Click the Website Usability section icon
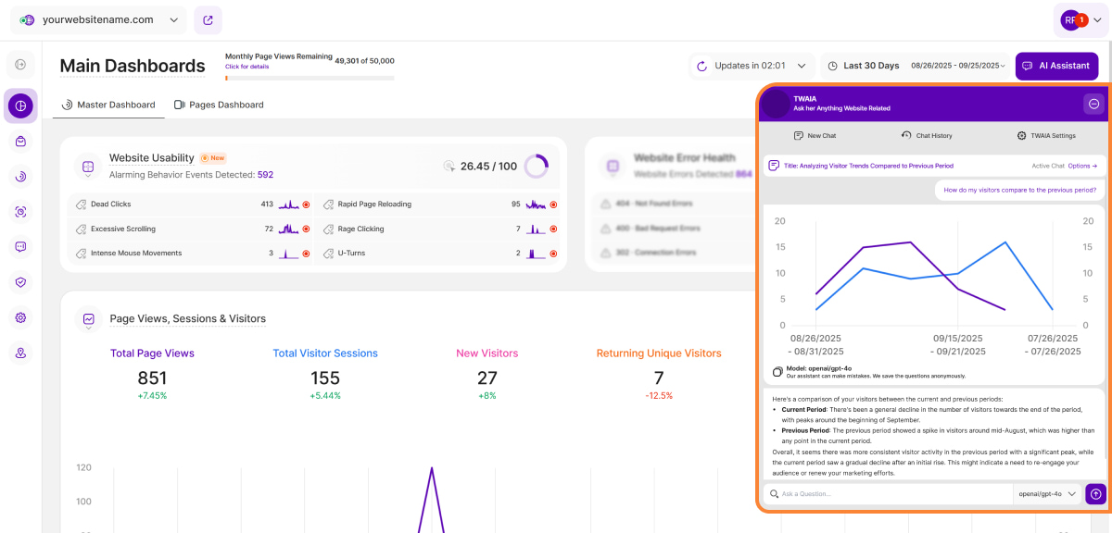The image size is (1112, 533). (88, 167)
